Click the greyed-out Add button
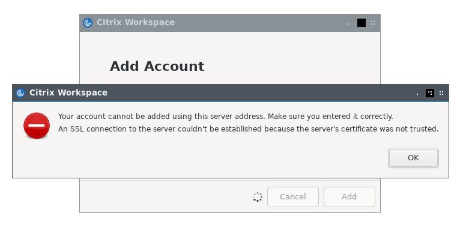This screenshot has width=463, height=227. 350,197
